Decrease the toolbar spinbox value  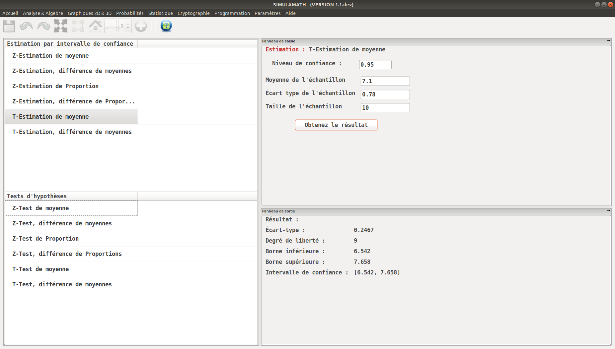click(128, 28)
